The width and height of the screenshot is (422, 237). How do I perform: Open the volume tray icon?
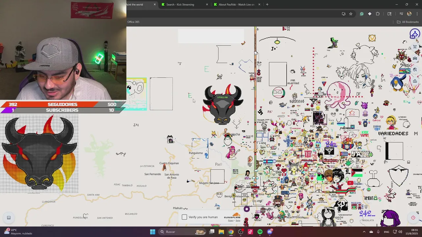[x=400, y=232]
